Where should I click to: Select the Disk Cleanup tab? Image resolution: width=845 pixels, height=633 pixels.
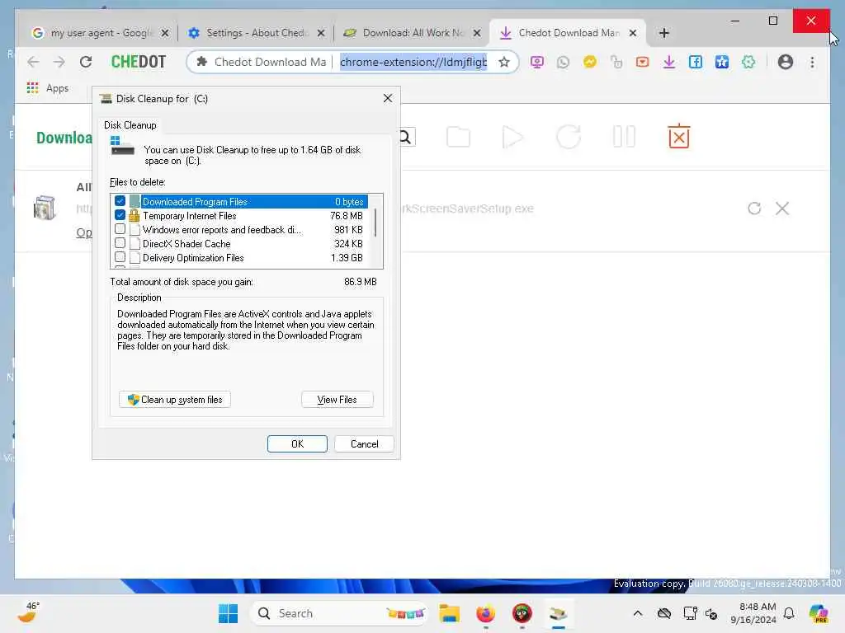pos(130,125)
